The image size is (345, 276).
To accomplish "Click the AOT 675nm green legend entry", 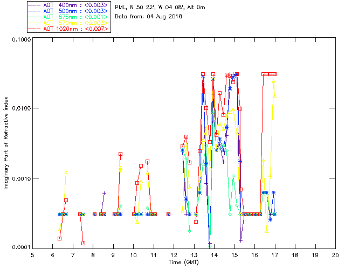I will (69, 16).
